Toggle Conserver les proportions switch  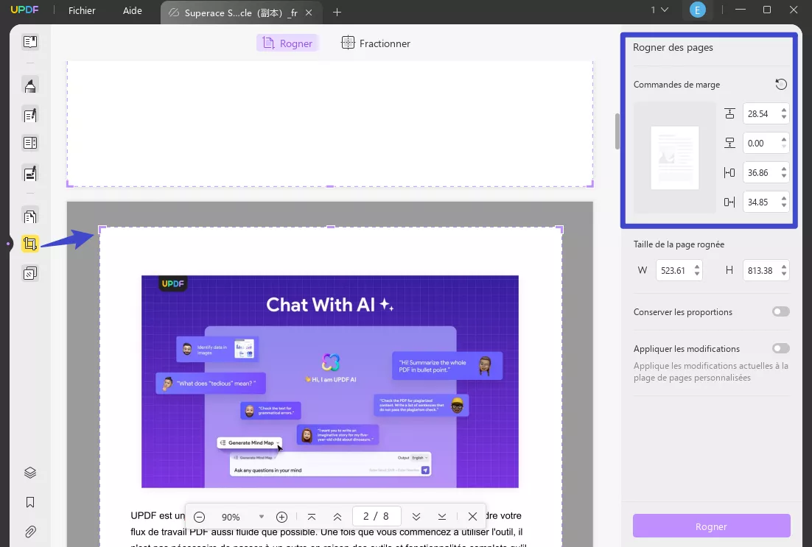pyautogui.click(x=781, y=311)
